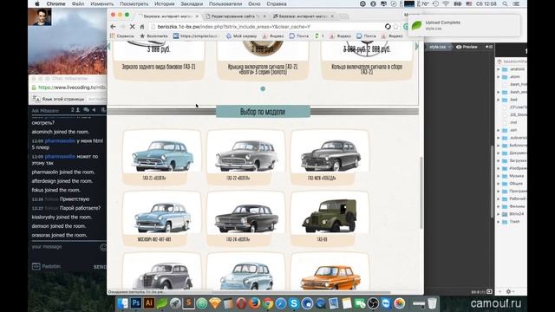Expand the Общие folder
Viewport: 555px width, 312px height.
499,184
